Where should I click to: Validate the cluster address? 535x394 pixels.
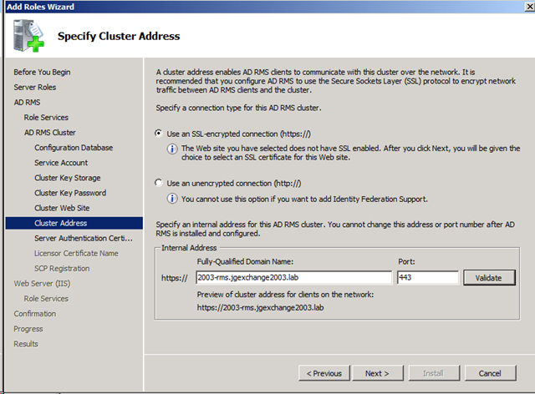(489, 278)
